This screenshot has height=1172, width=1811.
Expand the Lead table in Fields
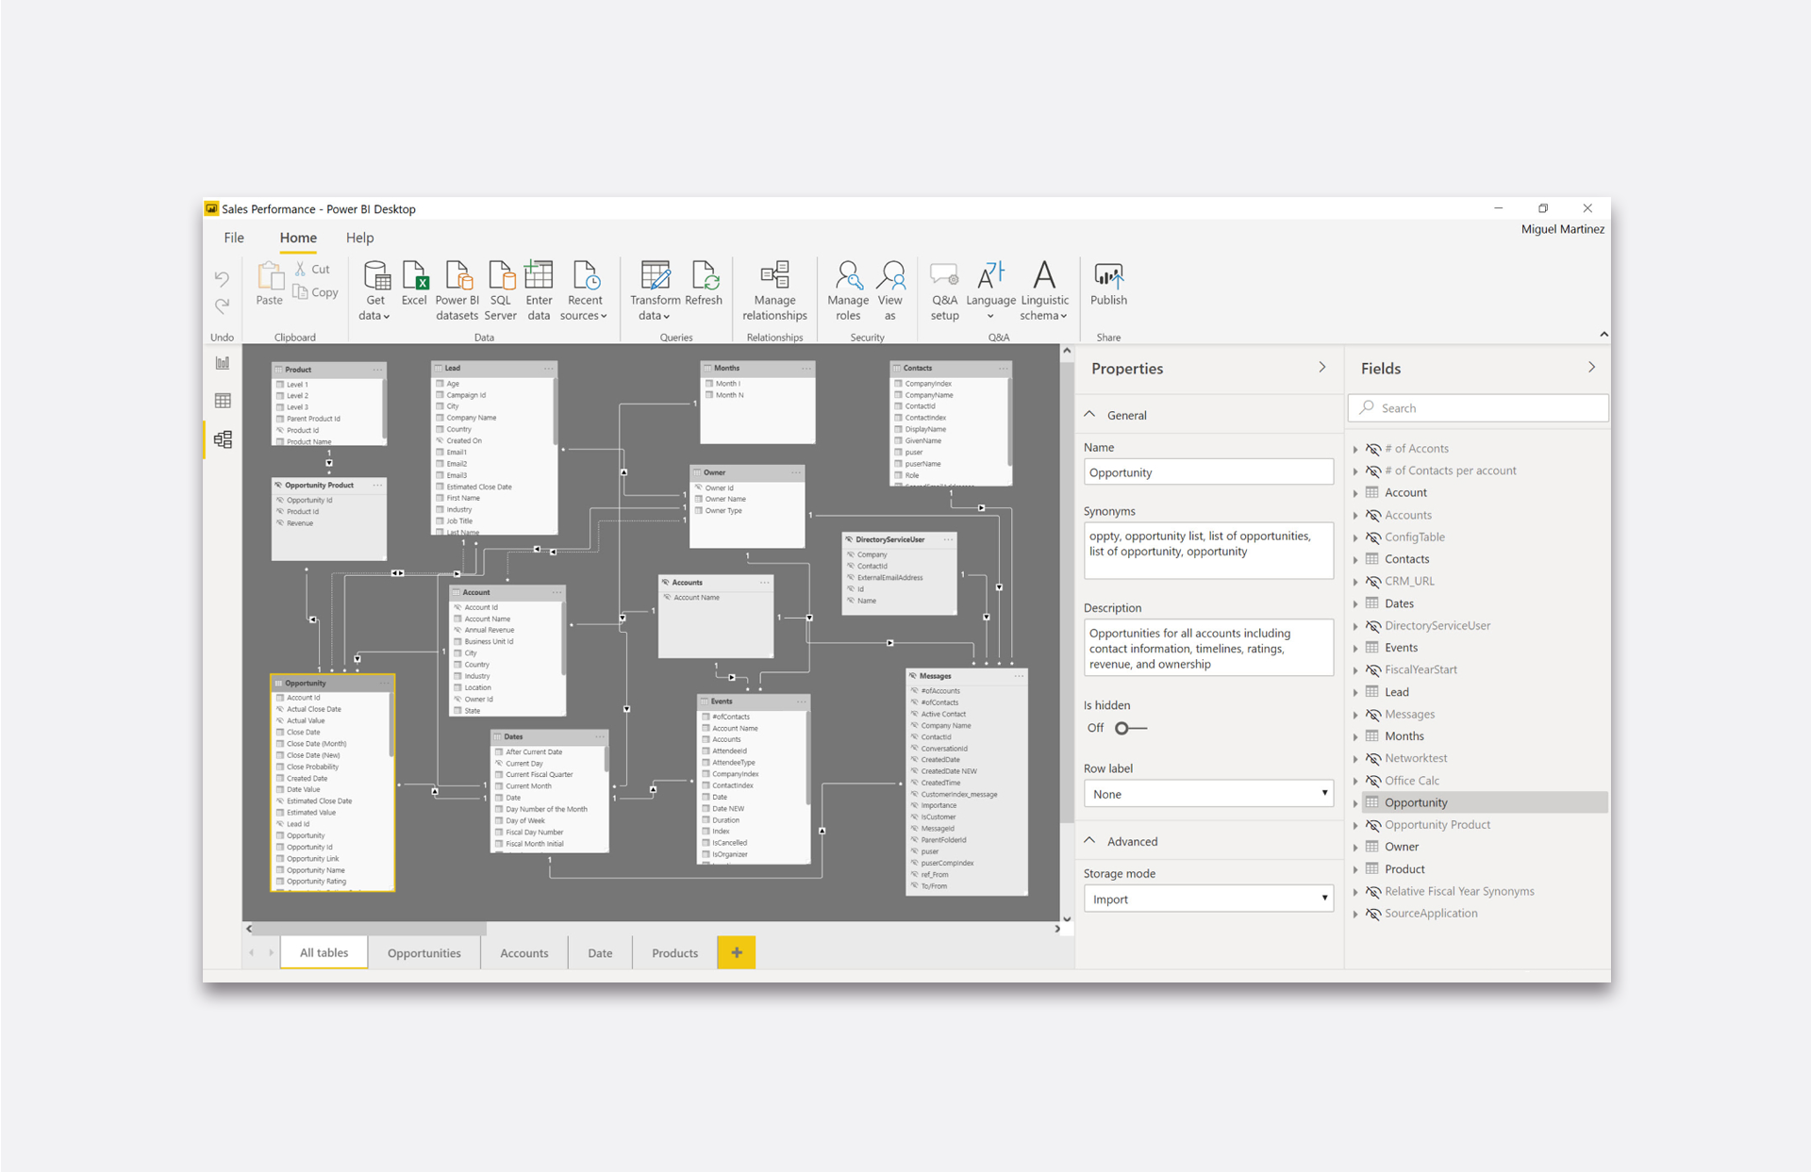click(1355, 692)
